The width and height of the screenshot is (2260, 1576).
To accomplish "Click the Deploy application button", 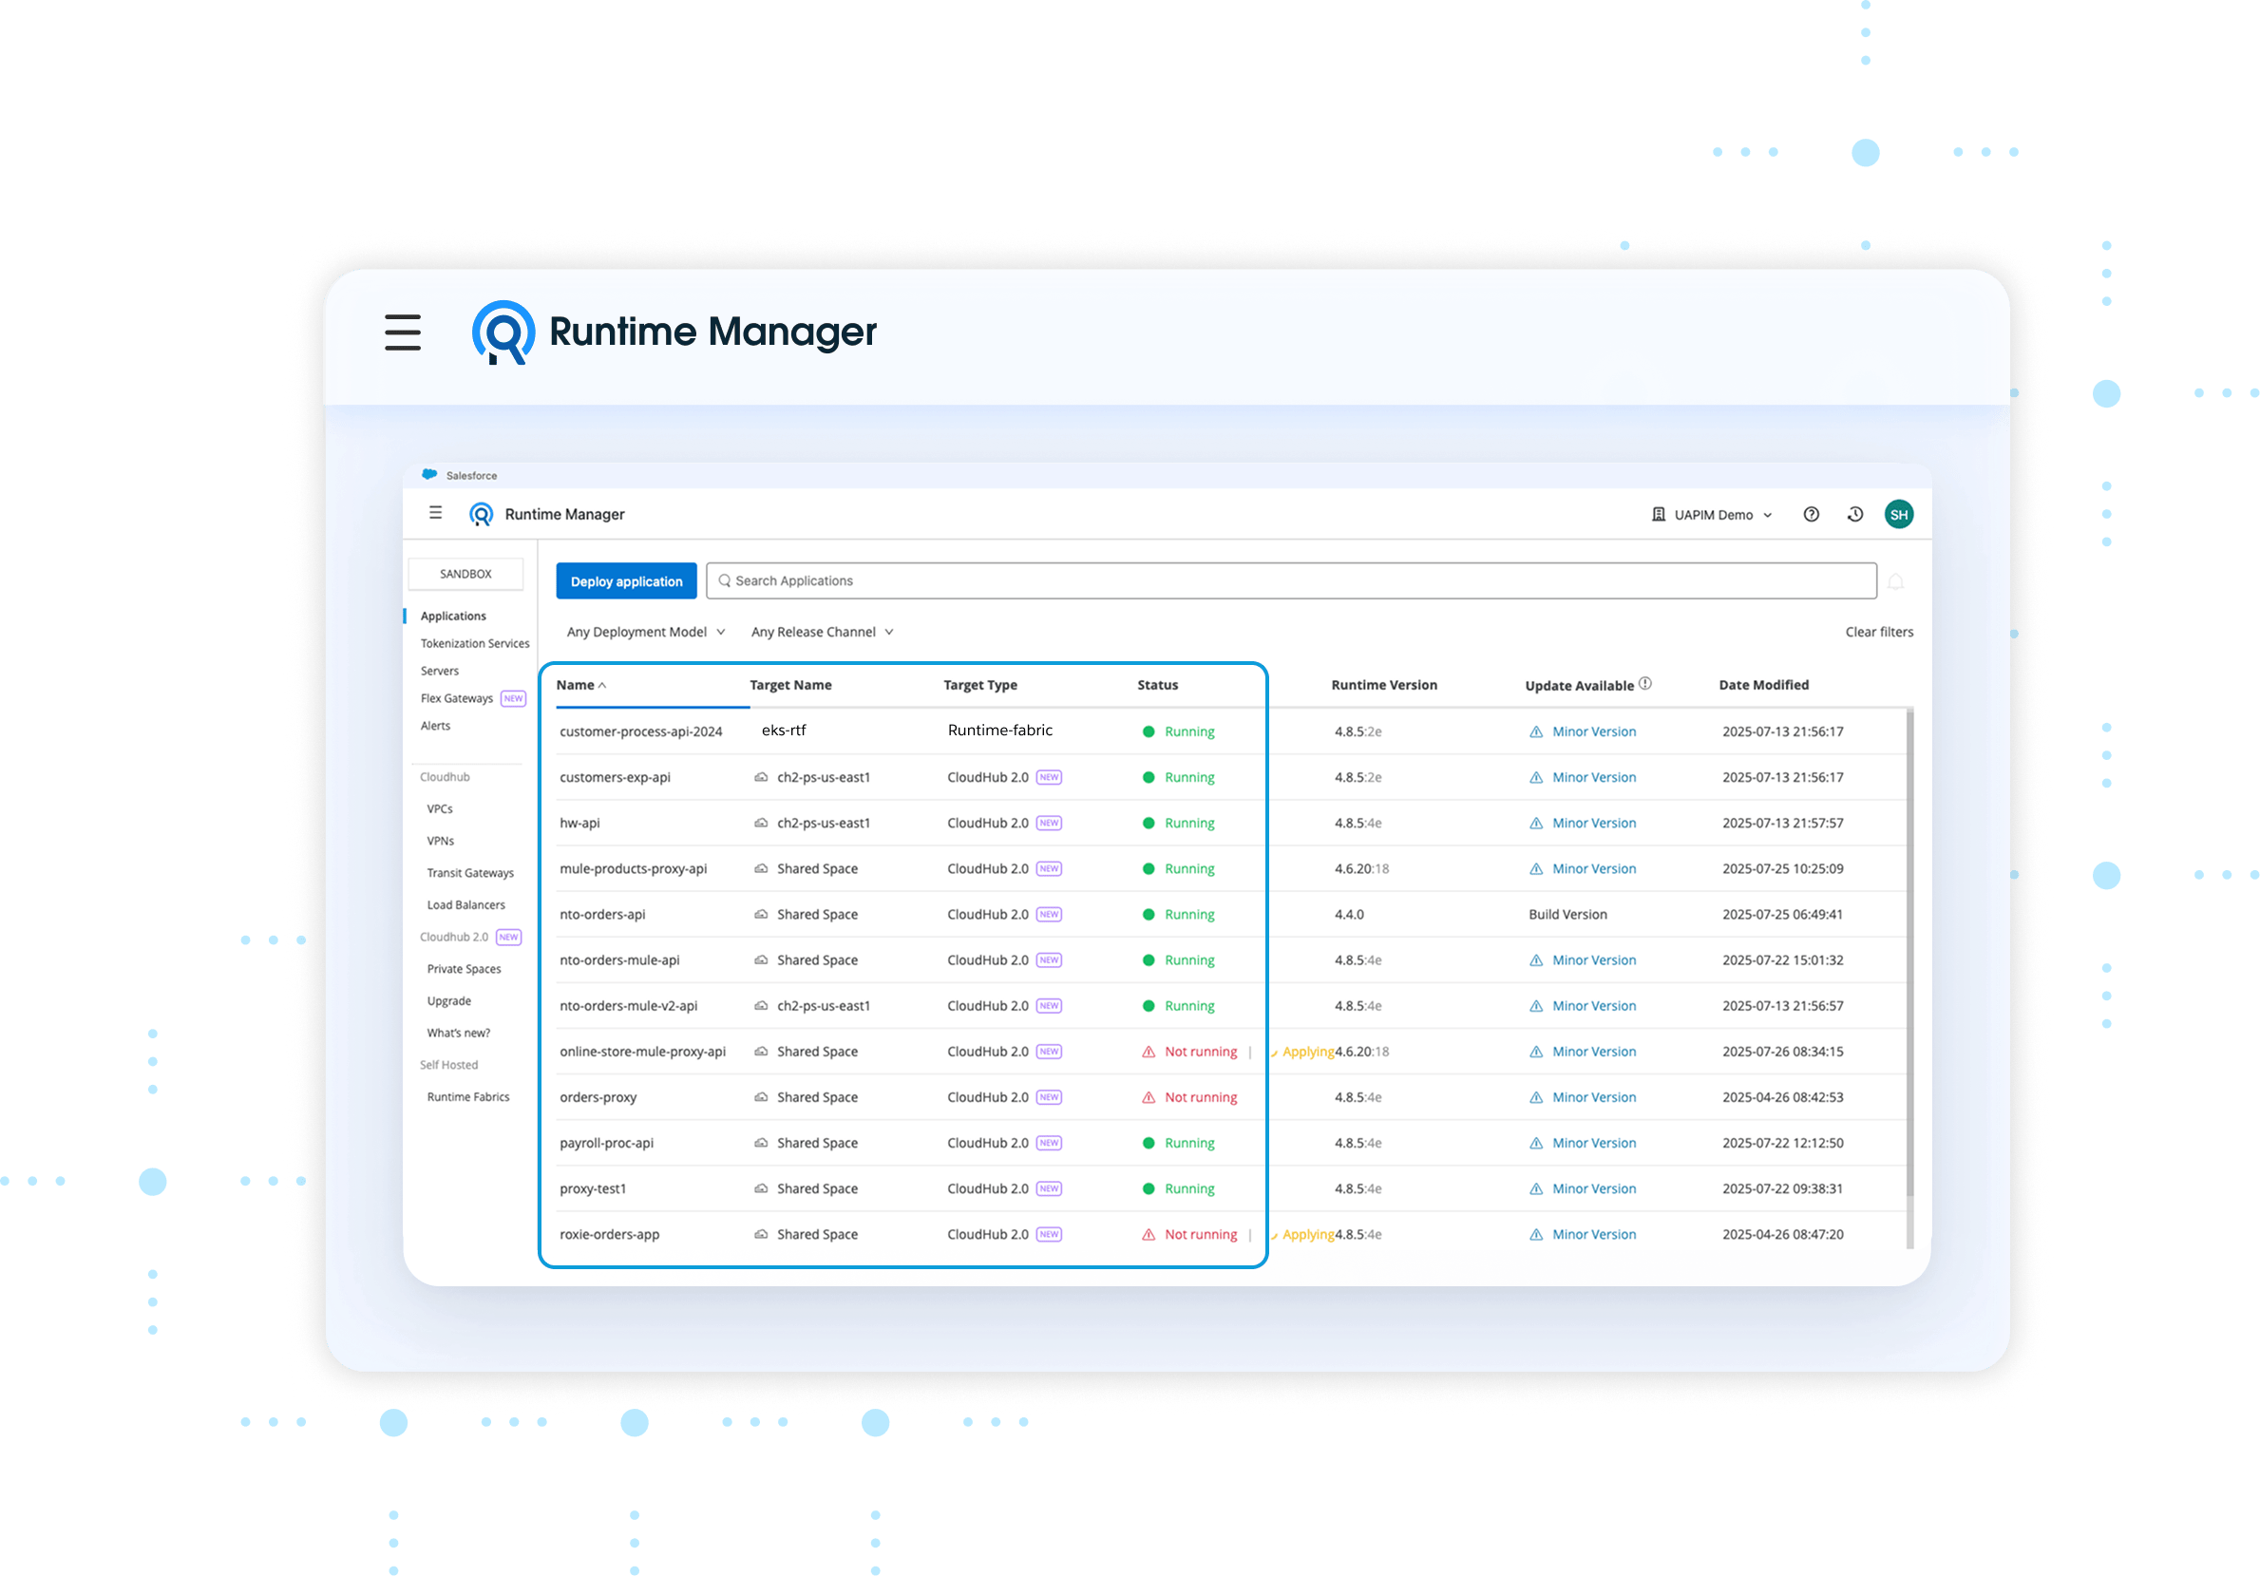I will (626, 580).
